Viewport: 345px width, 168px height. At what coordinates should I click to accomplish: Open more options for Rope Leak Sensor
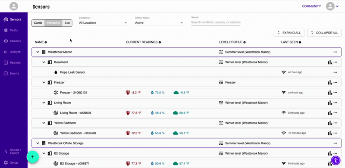tap(335, 72)
